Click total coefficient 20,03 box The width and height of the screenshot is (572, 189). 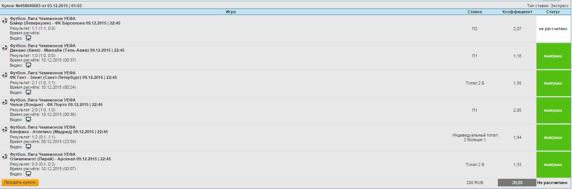[x=517, y=183]
